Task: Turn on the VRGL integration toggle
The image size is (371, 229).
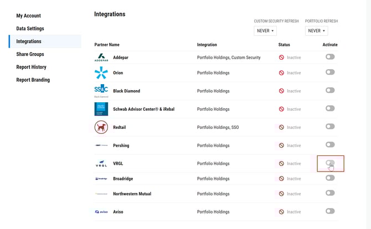Action: tap(330, 163)
